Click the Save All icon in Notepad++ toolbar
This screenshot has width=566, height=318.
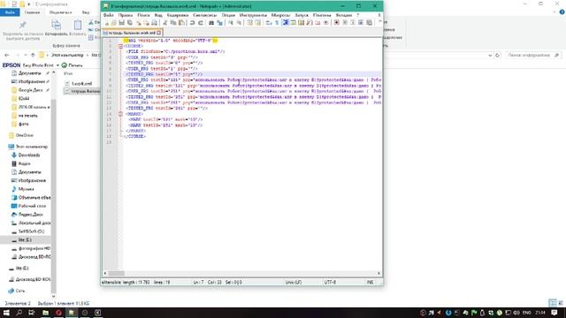129,23
